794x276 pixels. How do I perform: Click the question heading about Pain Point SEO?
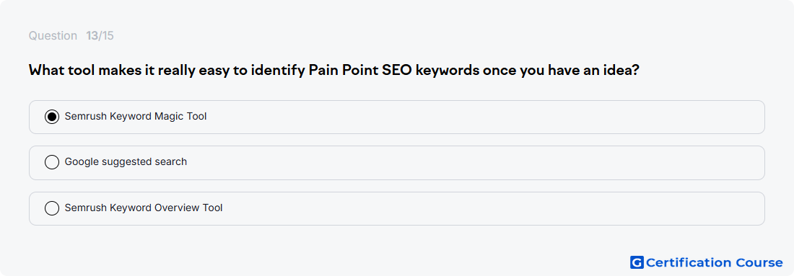tap(333, 71)
